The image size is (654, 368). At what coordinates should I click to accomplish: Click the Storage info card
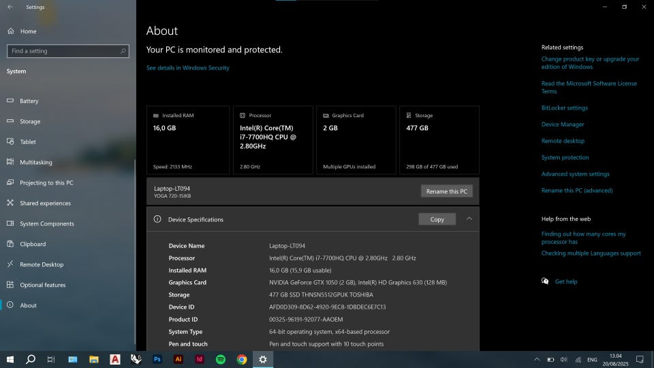point(439,140)
